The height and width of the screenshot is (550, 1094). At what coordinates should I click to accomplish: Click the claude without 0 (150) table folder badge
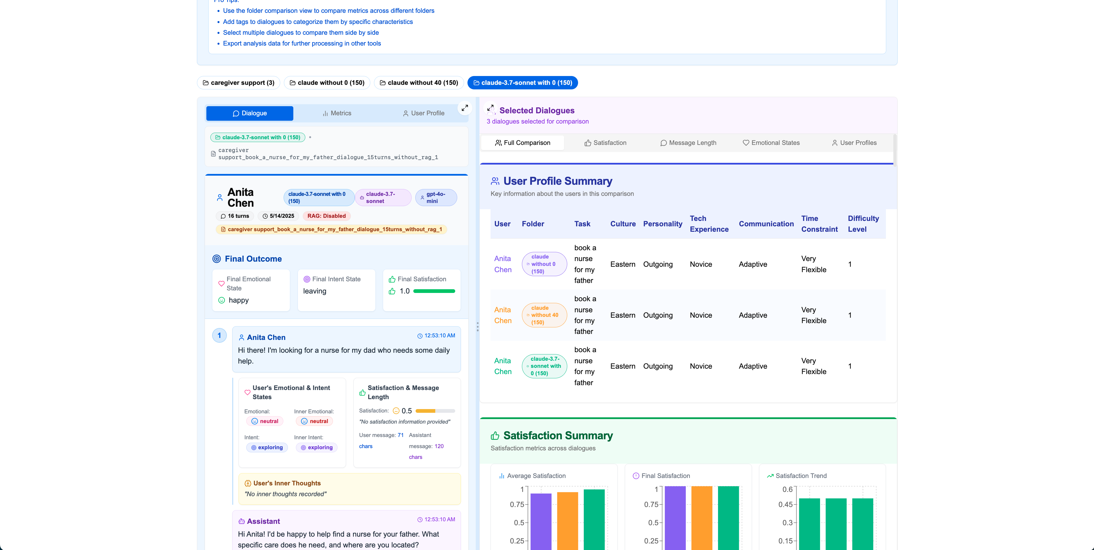pos(544,264)
